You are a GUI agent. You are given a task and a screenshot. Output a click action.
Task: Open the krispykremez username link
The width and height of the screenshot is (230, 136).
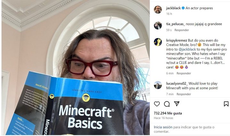click(177, 40)
